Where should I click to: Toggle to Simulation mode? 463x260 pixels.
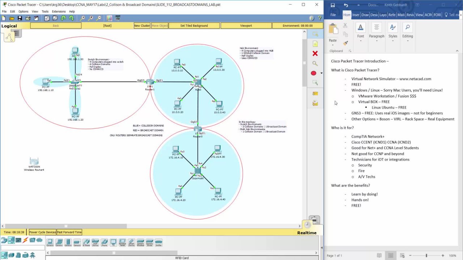coord(314,220)
